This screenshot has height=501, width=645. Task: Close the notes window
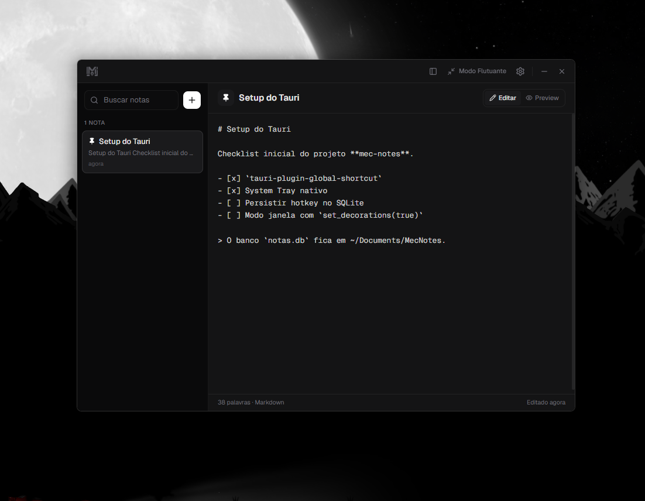[x=562, y=71]
